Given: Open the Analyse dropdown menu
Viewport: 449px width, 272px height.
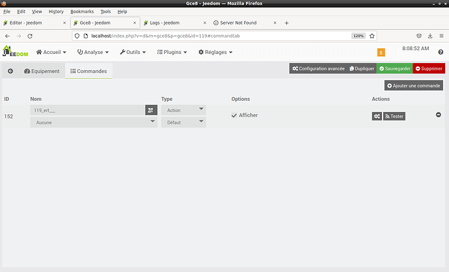Looking at the screenshot, I should click(x=93, y=52).
